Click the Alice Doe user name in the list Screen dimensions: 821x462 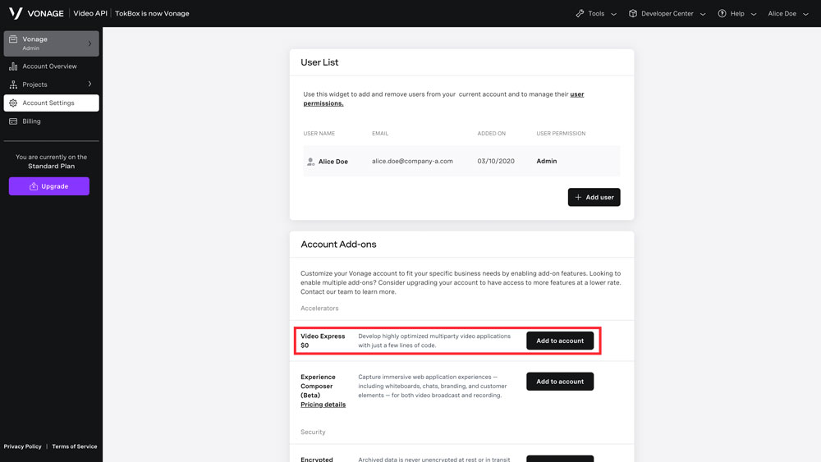pyautogui.click(x=333, y=162)
